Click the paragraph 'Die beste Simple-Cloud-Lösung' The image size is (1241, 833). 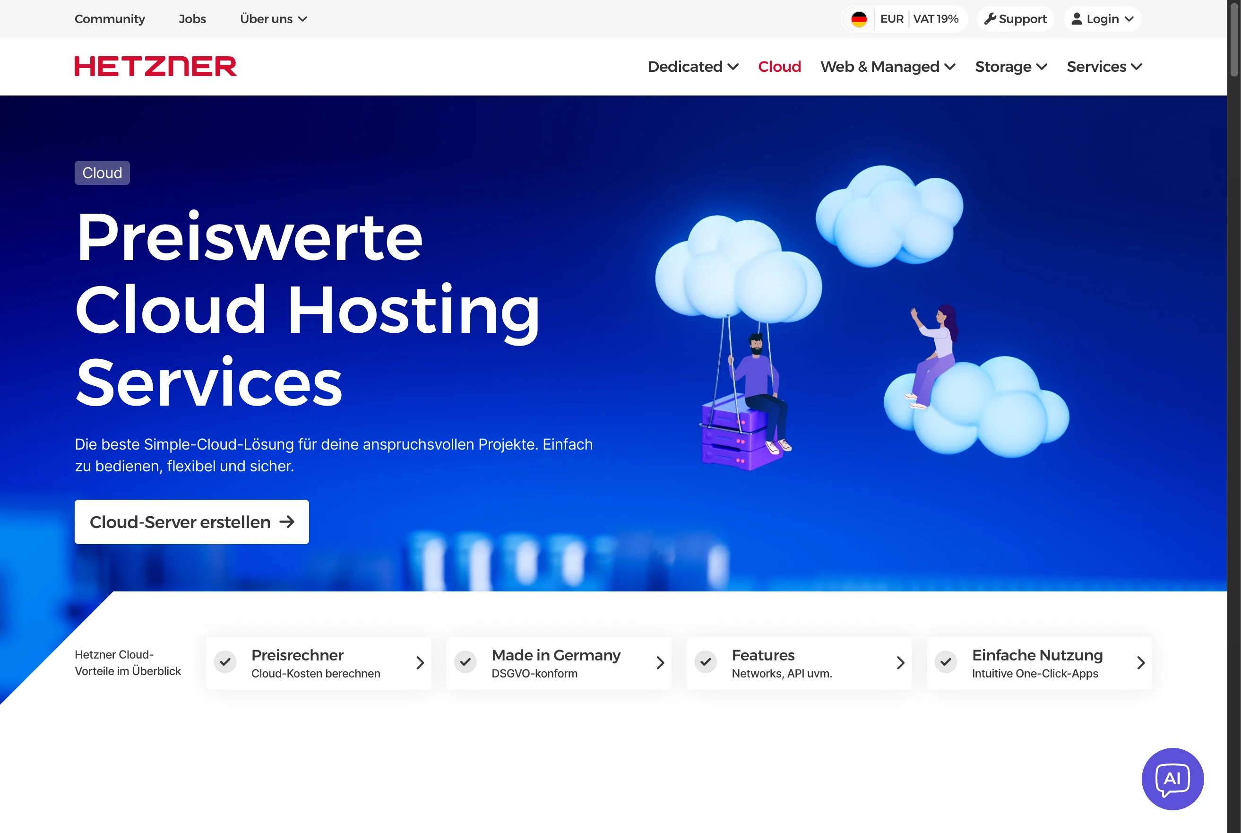334,455
